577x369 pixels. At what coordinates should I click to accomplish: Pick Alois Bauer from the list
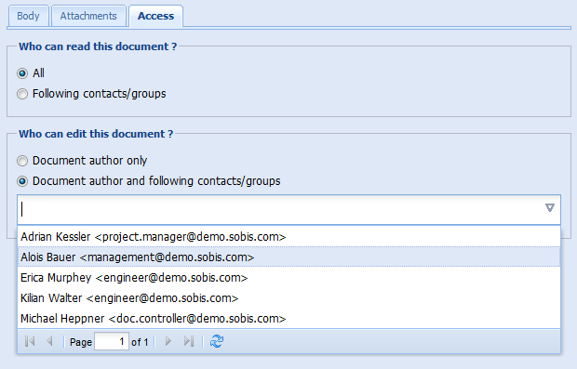click(288, 257)
